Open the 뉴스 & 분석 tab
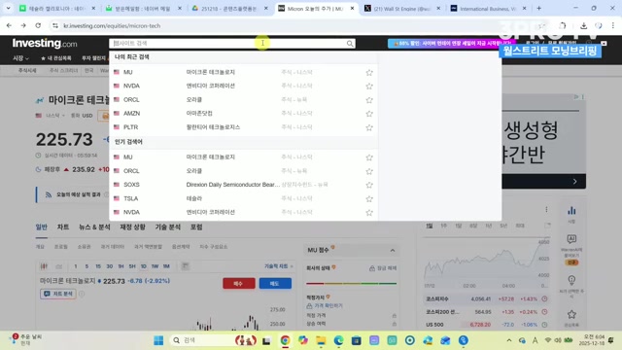This screenshot has height=350, width=622. pyautogui.click(x=94, y=227)
